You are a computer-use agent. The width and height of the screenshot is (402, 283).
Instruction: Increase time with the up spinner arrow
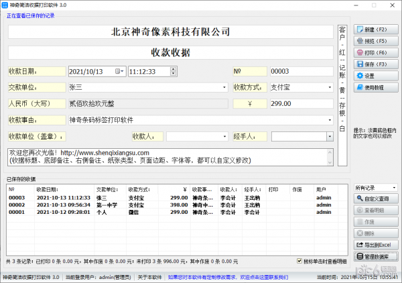pos(174,69)
